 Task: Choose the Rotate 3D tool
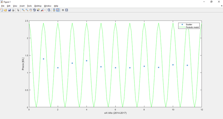click(34, 10)
